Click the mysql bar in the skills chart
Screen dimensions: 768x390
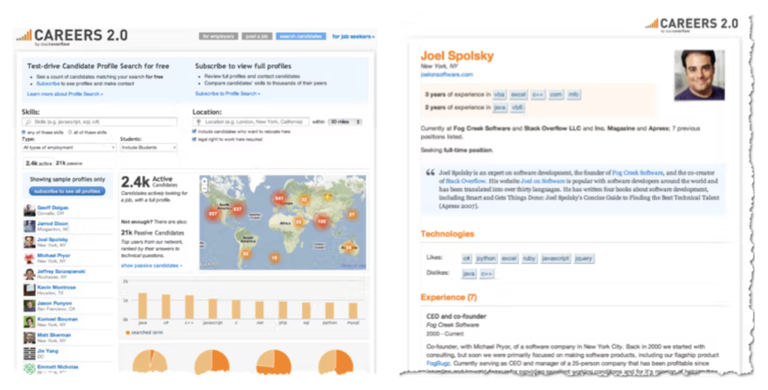coord(353,311)
